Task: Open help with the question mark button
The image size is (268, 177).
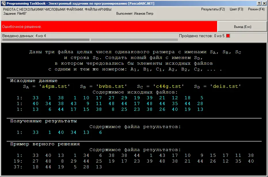Action: [x=259, y=3]
